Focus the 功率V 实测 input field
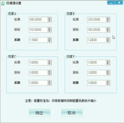Viewport: 124px width, 123px height. (97, 63)
